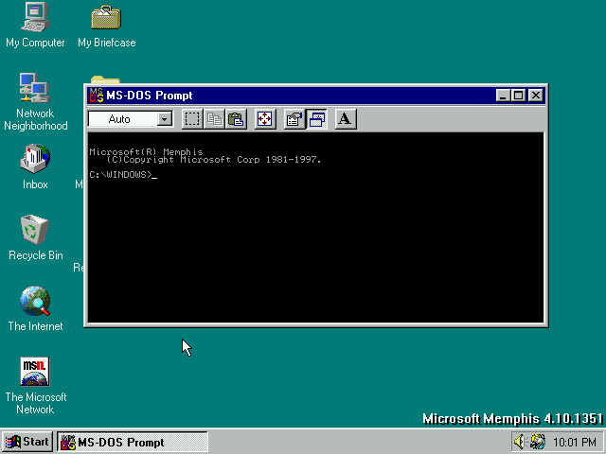Select The Internet desktop icon
The width and height of the screenshot is (606, 454).
click(x=35, y=309)
